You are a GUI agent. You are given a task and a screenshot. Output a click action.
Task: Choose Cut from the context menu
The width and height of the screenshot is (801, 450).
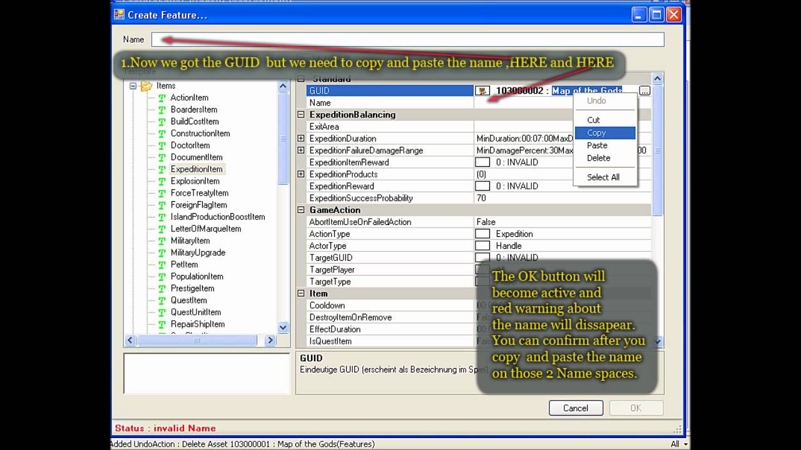click(x=605, y=120)
